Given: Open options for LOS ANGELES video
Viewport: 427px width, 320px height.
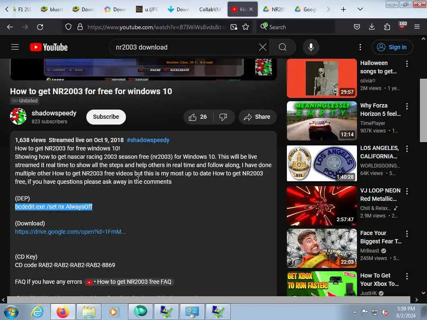Looking at the screenshot, I should pyautogui.click(x=407, y=149).
